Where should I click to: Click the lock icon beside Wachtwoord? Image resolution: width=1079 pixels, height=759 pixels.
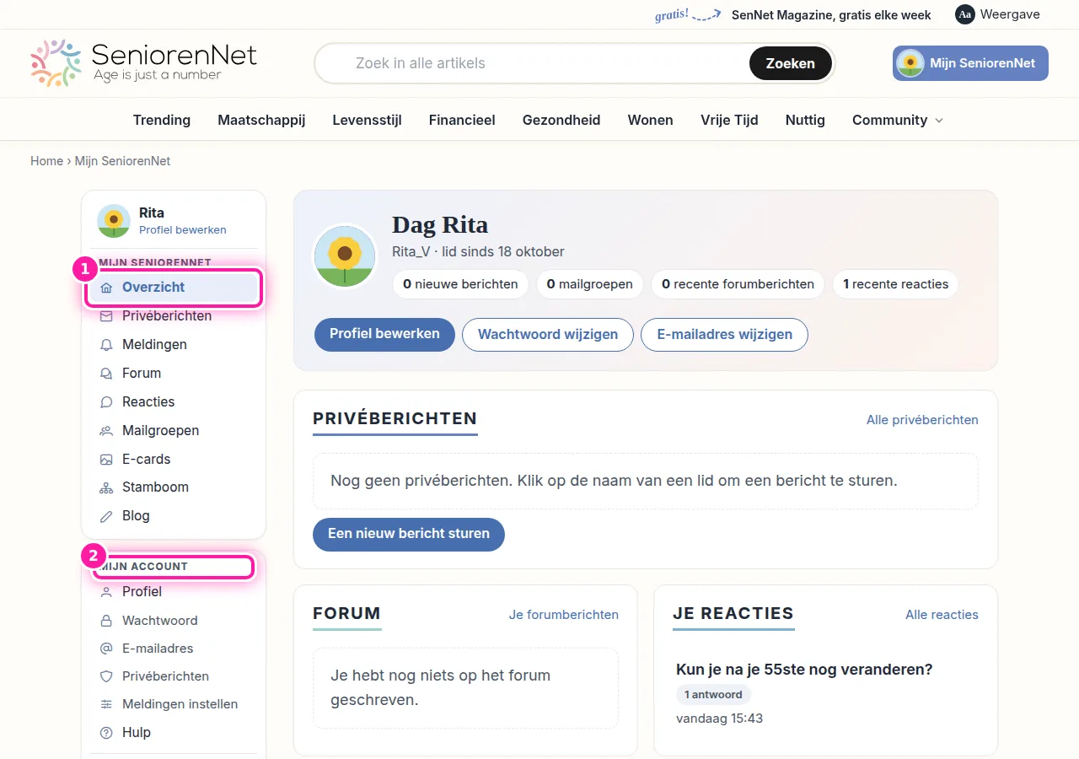[106, 621]
